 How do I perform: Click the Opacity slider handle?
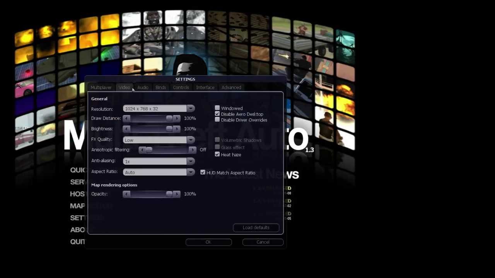pyautogui.click(x=169, y=194)
